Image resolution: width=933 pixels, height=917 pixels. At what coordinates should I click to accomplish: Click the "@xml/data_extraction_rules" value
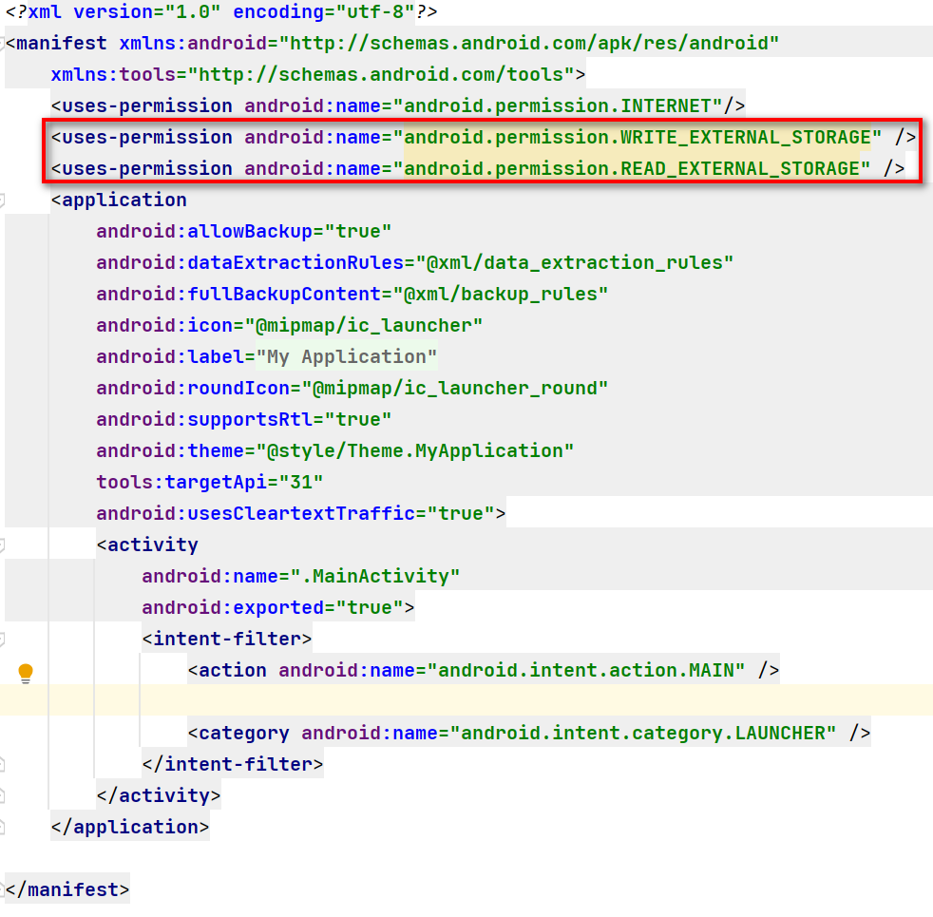574,263
